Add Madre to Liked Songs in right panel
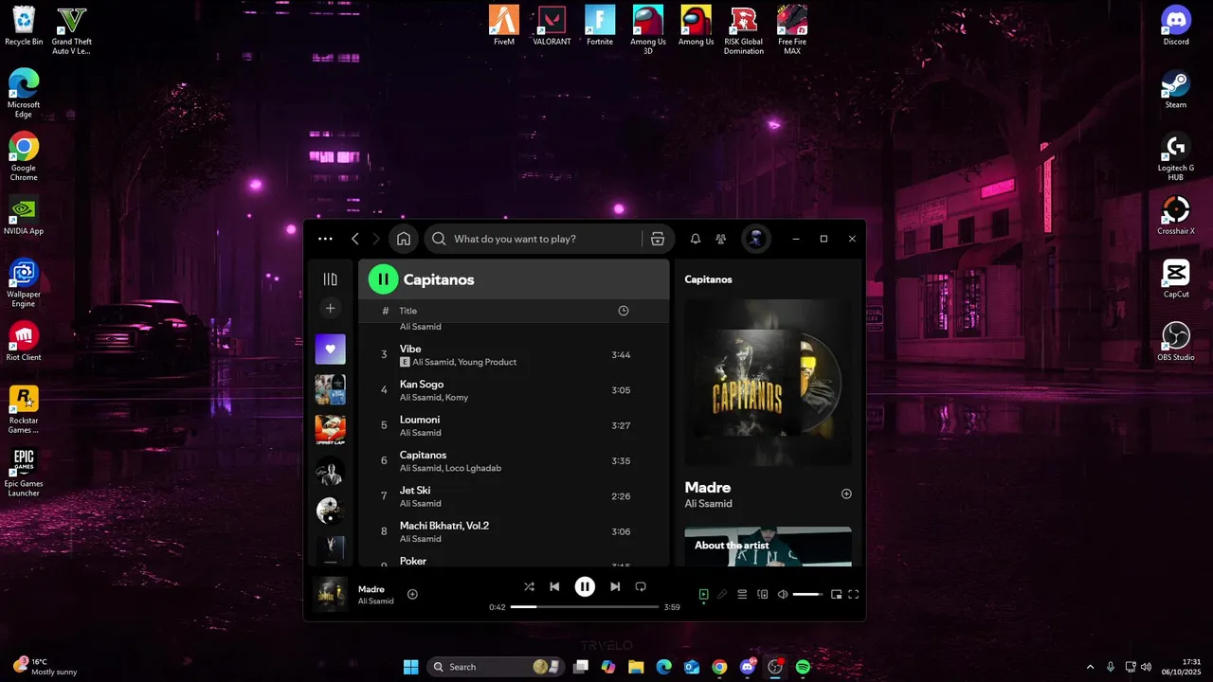This screenshot has width=1213, height=682. point(846,494)
